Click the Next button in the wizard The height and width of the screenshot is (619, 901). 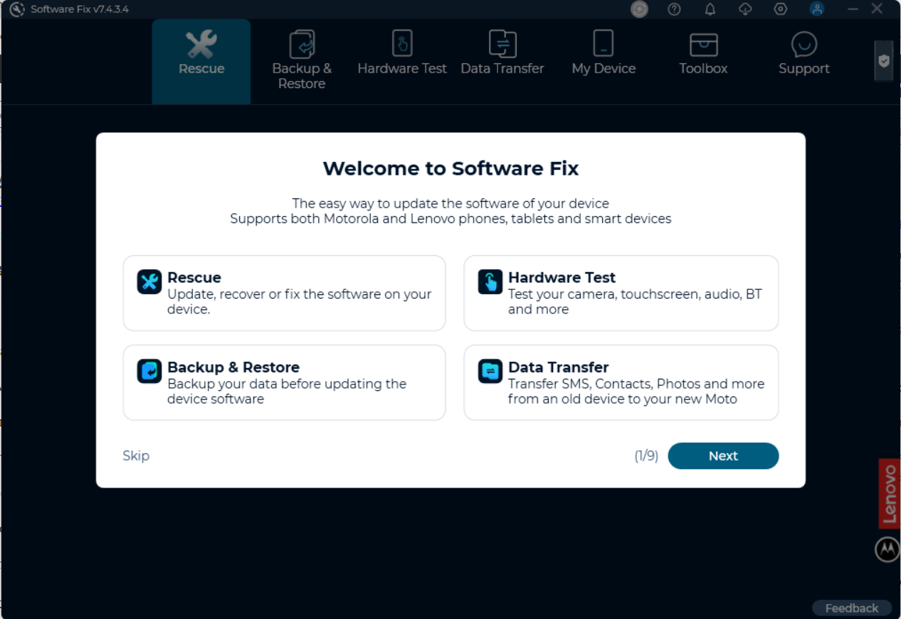[x=723, y=456]
